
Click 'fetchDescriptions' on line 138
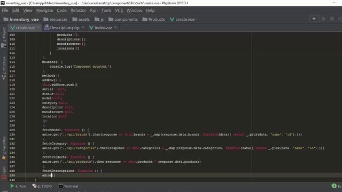[58, 171]
